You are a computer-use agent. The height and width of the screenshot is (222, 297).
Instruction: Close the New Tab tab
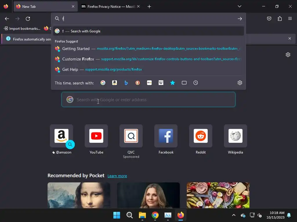73,6
